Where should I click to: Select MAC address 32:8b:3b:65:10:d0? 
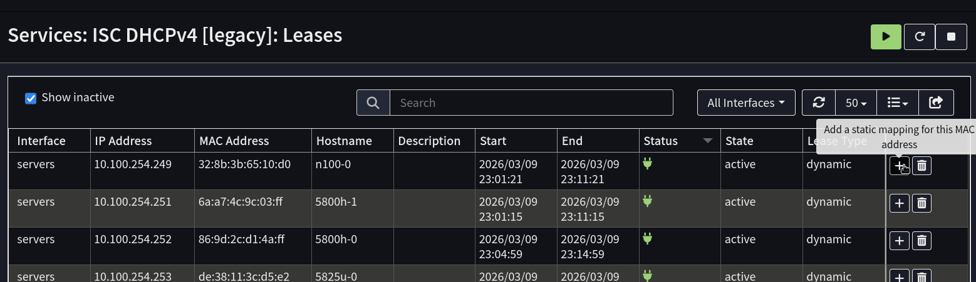point(245,164)
